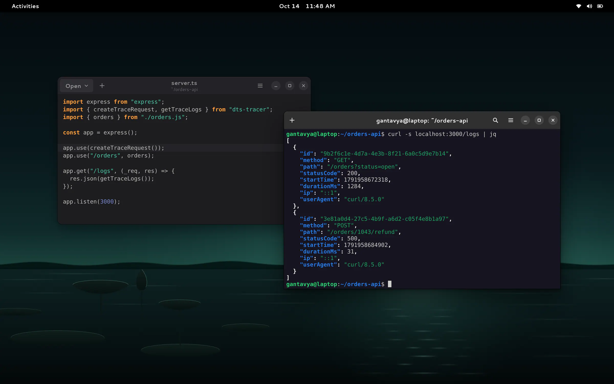
Task: Click the curl -s localhost:3000/logs command
Action: click(x=442, y=134)
